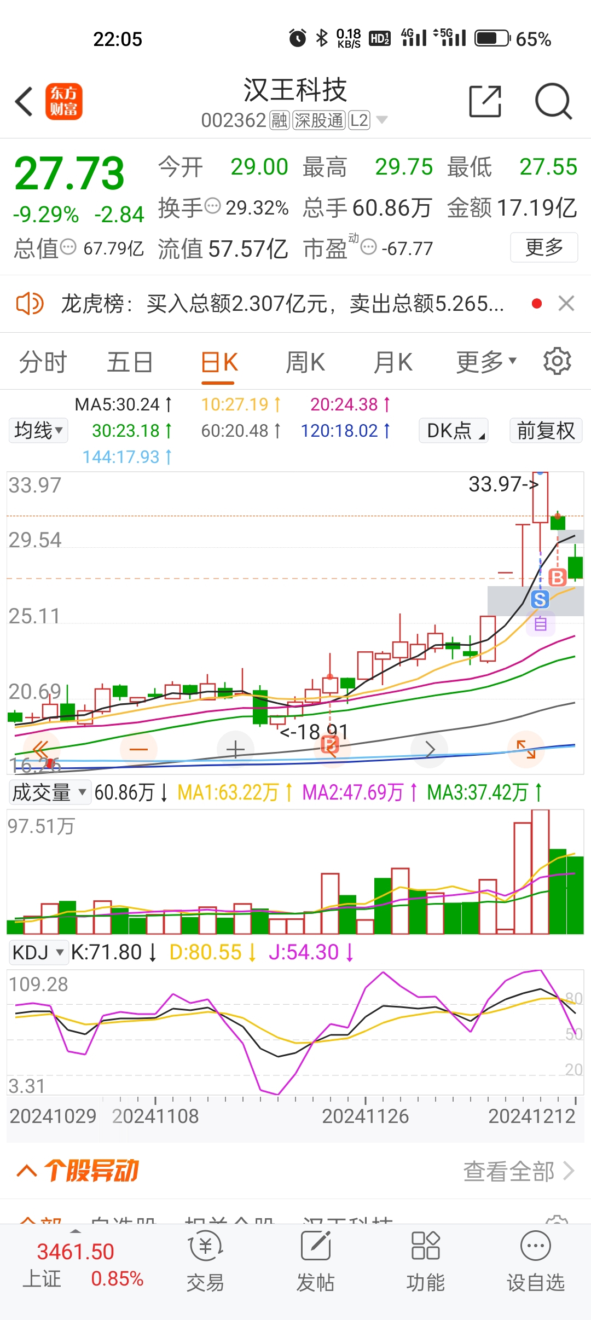This screenshot has width=591, height=1320.
Task: Switch to the 五日 chart tab
Action: coord(130,362)
